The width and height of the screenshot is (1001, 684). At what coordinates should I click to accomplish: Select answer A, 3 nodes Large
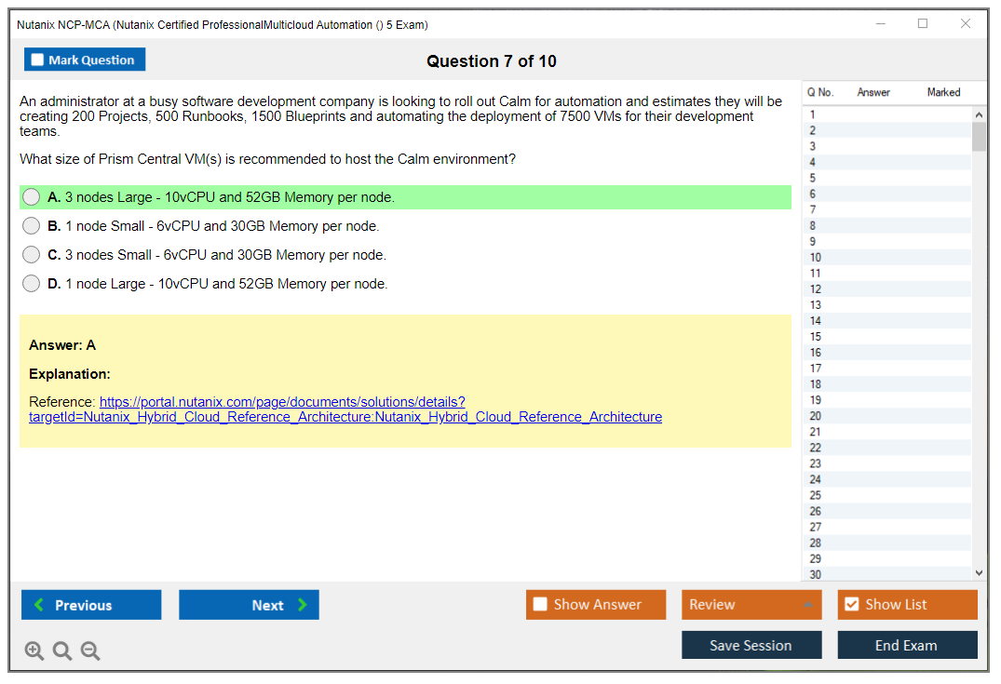click(32, 197)
